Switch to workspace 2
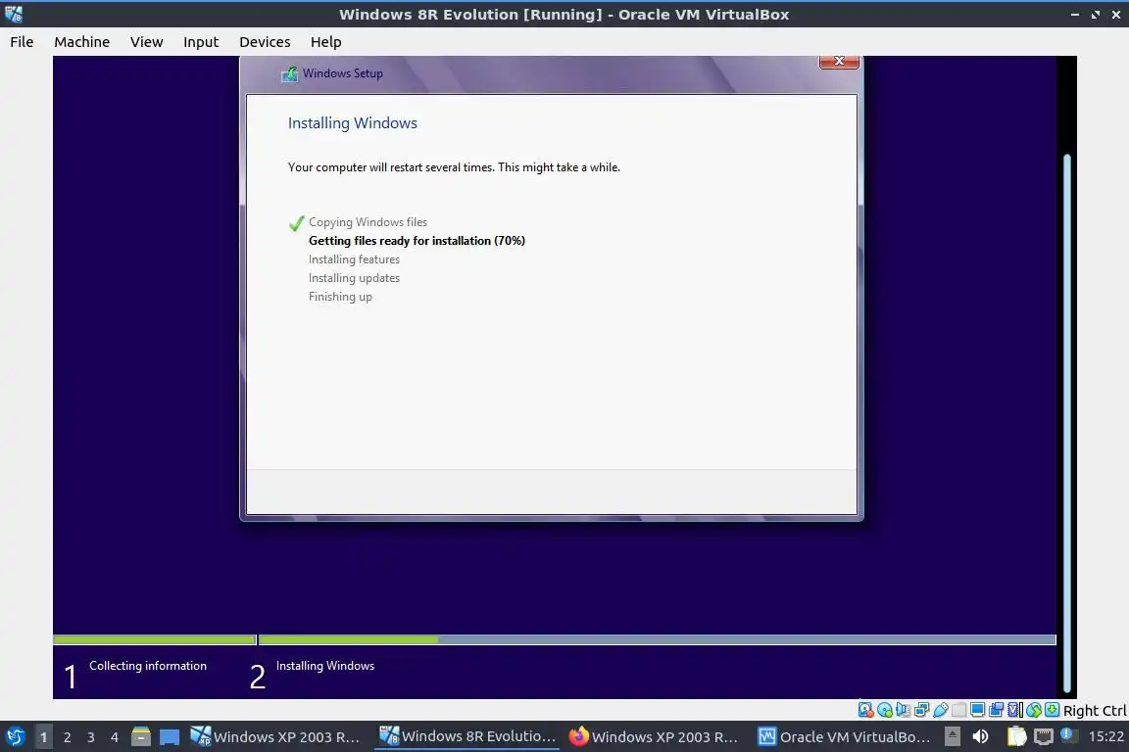 pos(67,737)
